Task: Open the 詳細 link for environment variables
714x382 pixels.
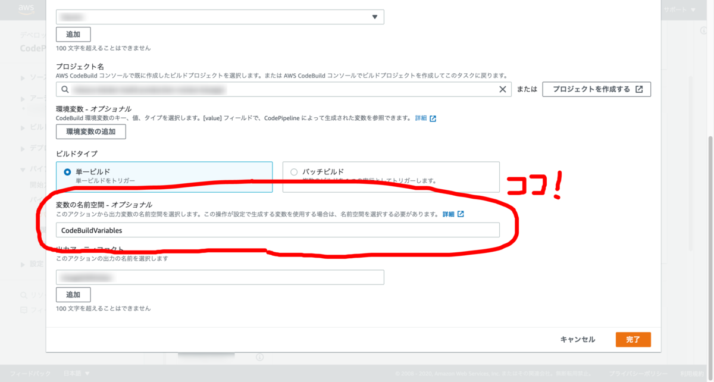Action: 425,118
